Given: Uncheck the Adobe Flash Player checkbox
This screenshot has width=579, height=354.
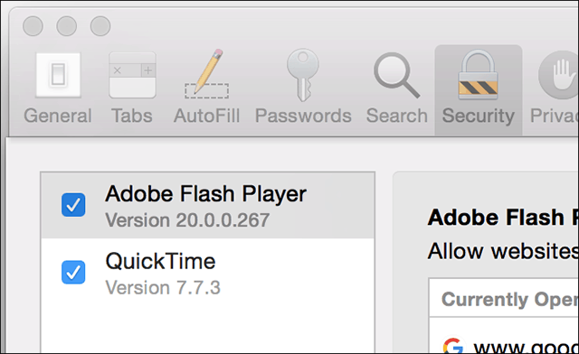Looking at the screenshot, I should point(73,205).
